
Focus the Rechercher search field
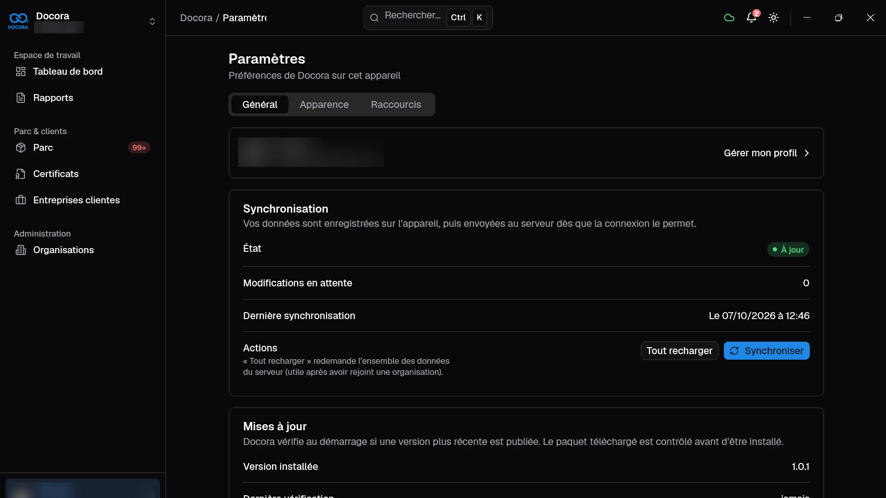(428, 18)
